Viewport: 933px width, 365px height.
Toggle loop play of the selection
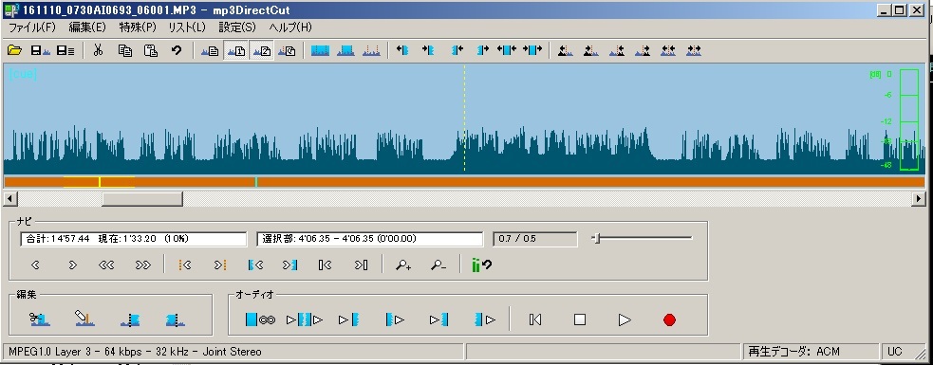[x=260, y=319]
